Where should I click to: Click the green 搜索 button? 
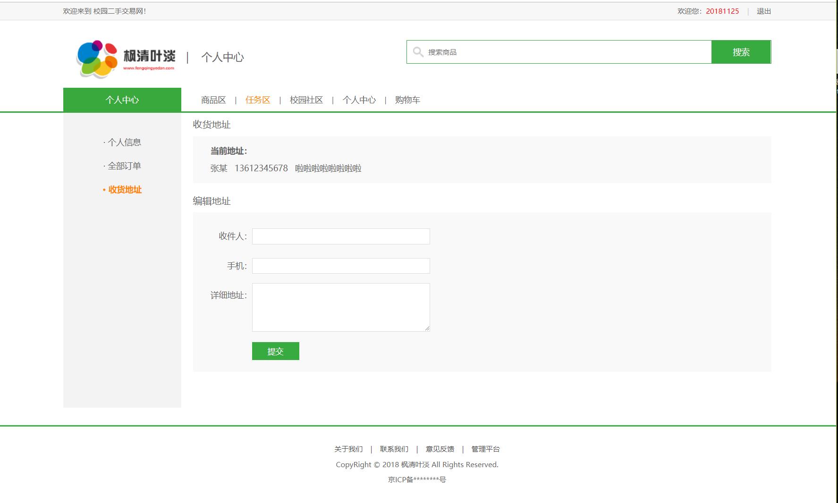[741, 52]
